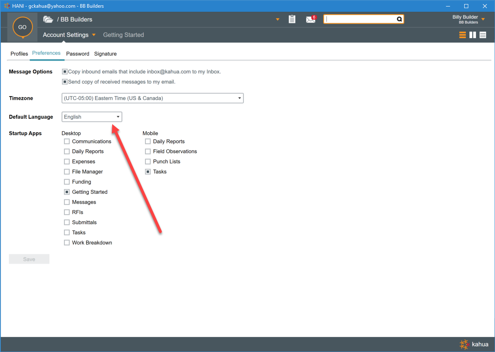Click inside the top search field
The image size is (495, 352).
tap(360, 19)
